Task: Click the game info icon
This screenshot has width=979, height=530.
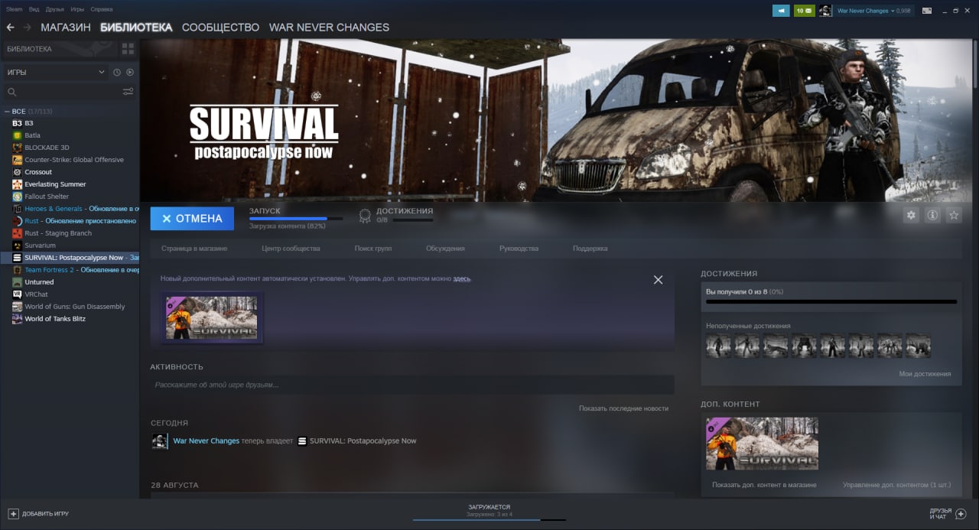Action: click(x=932, y=216)
